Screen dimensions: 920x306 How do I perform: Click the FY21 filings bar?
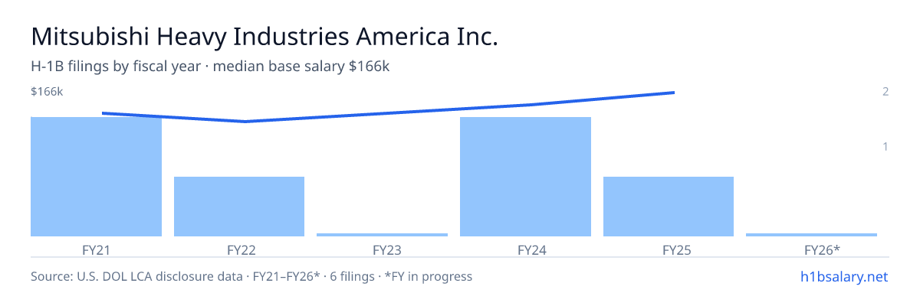click(x=96, y=177)
